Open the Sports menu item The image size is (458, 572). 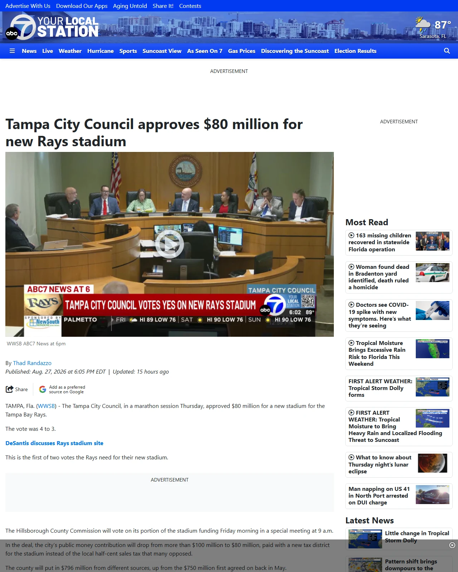pyautogui.click(x=128, y=51)
